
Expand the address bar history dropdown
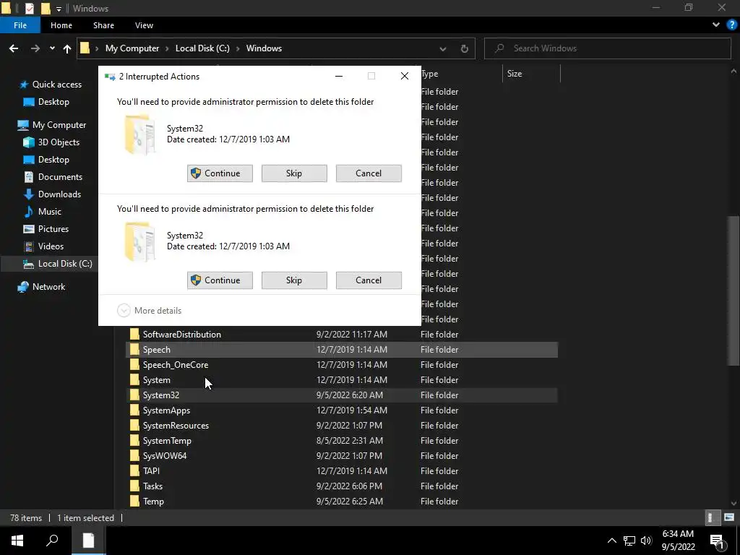point(443,48)
